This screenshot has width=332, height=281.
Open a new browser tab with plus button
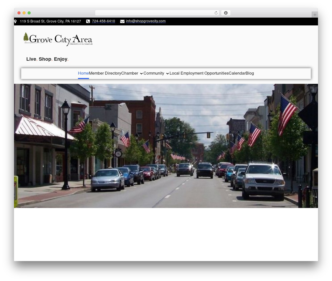(x=315, y=15)
